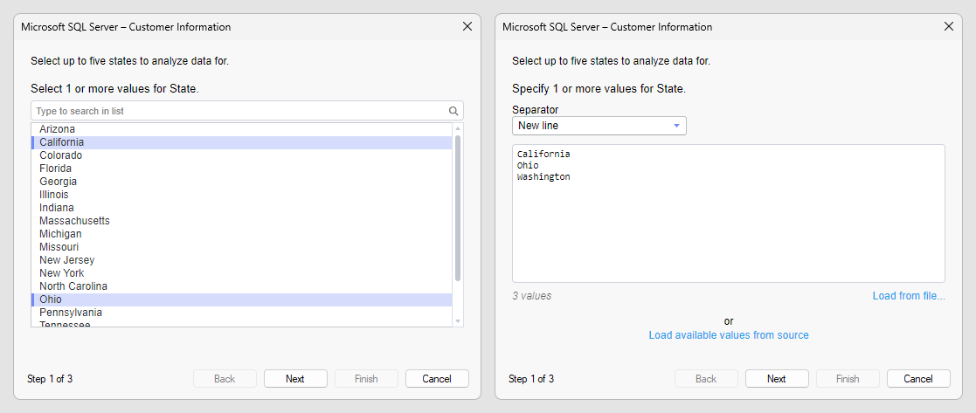Click Cancel in the right dialog
This screenshot has width=976, height=413.
(x=918, y=379)
